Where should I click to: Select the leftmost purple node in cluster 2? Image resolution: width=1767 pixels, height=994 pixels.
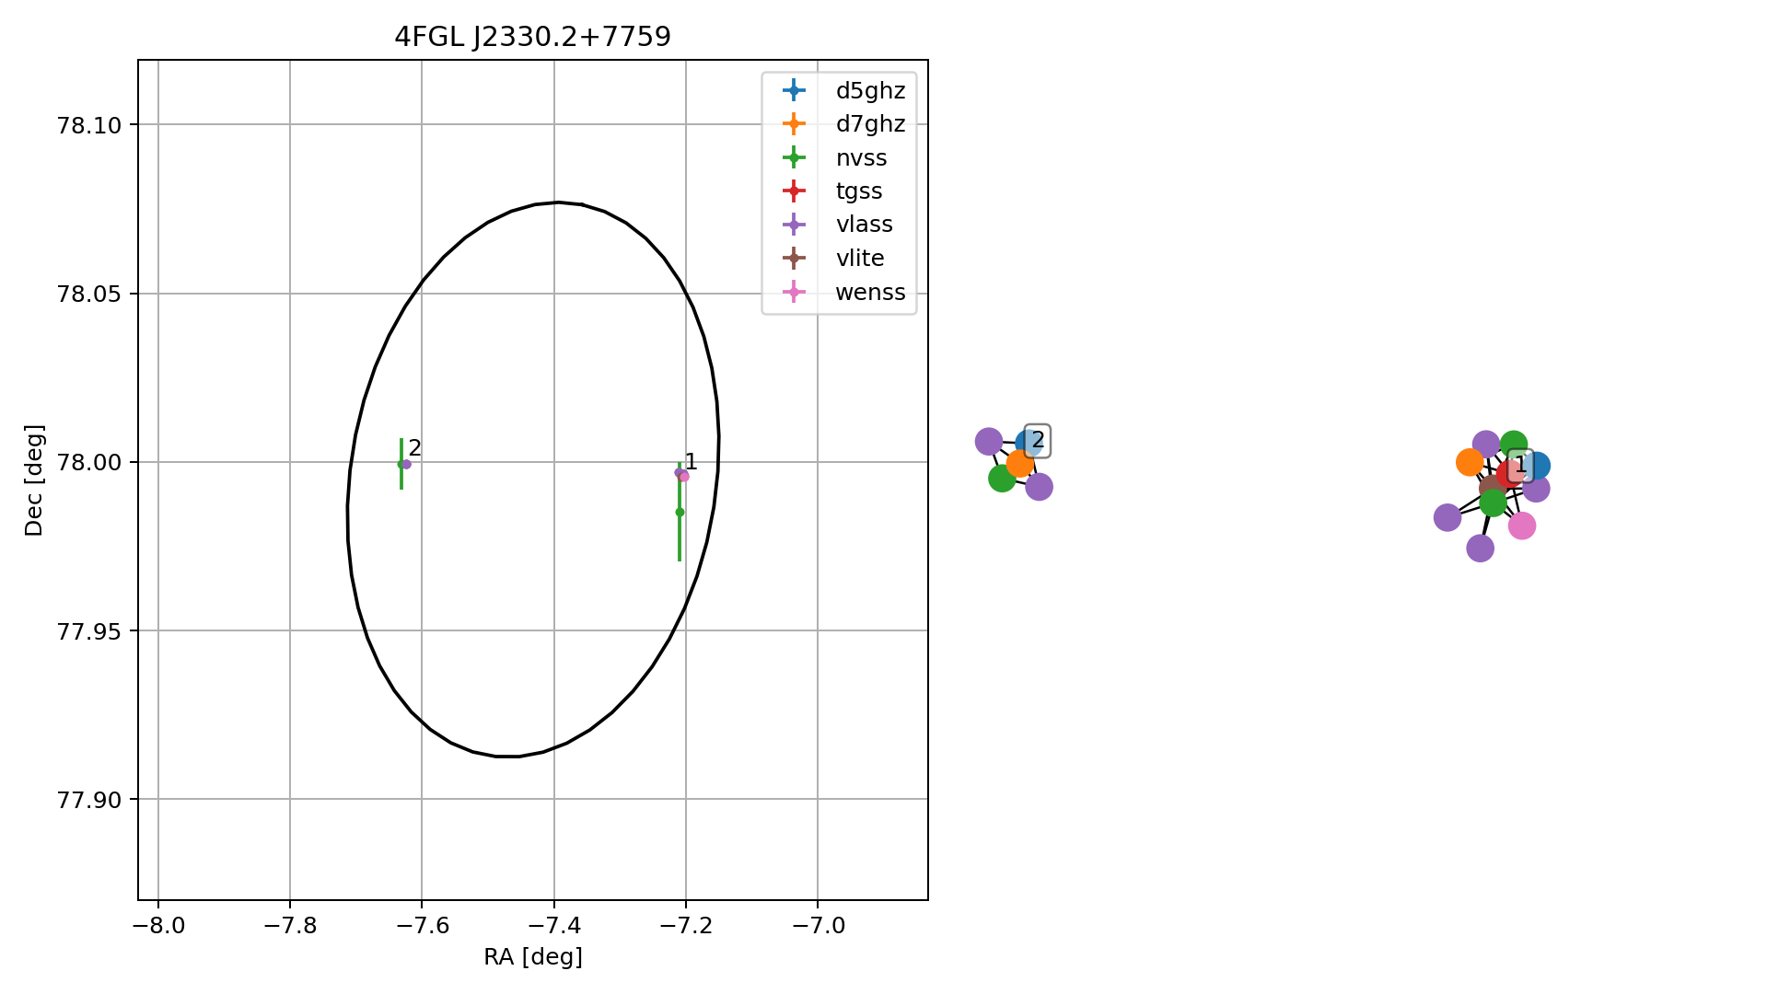point(988,442)
